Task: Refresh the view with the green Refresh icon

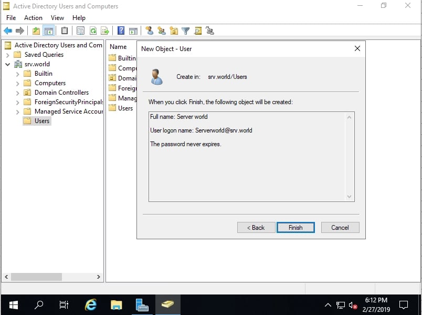Action: pyautogui.click(x=93, y=31)
